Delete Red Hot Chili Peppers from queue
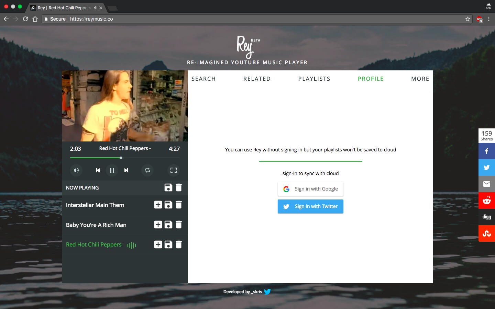Image resolution: width=495 pixels, height=309 pixels. [x=179, y=244]
